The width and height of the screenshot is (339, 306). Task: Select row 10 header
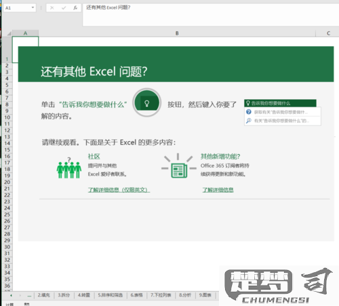tap(7, 117)
